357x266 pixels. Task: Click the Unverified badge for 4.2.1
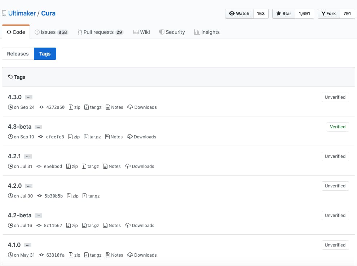point(335,156)
